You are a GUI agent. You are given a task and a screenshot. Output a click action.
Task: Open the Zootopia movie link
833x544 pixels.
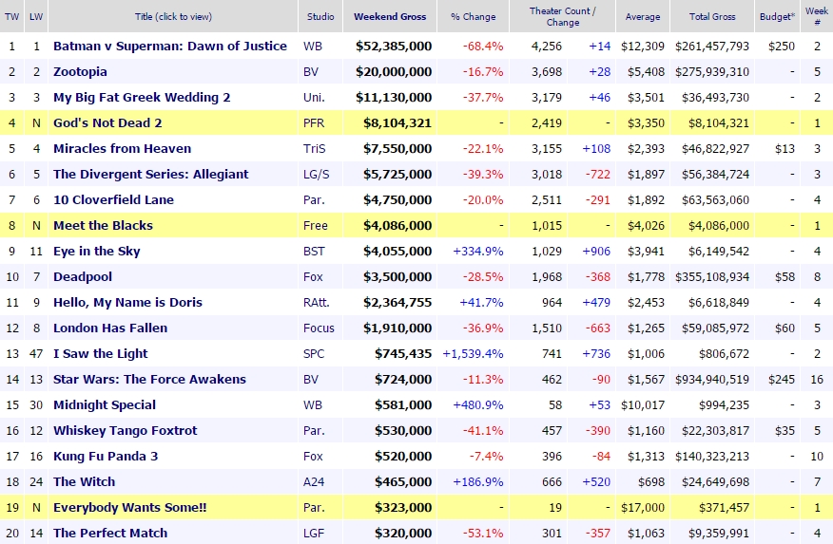tap(80, 71)
